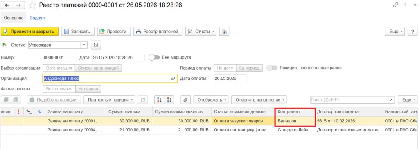Click Контрагент column header
Screen dimensions: 419x149
pyautogui.click(x=295, y=112)
